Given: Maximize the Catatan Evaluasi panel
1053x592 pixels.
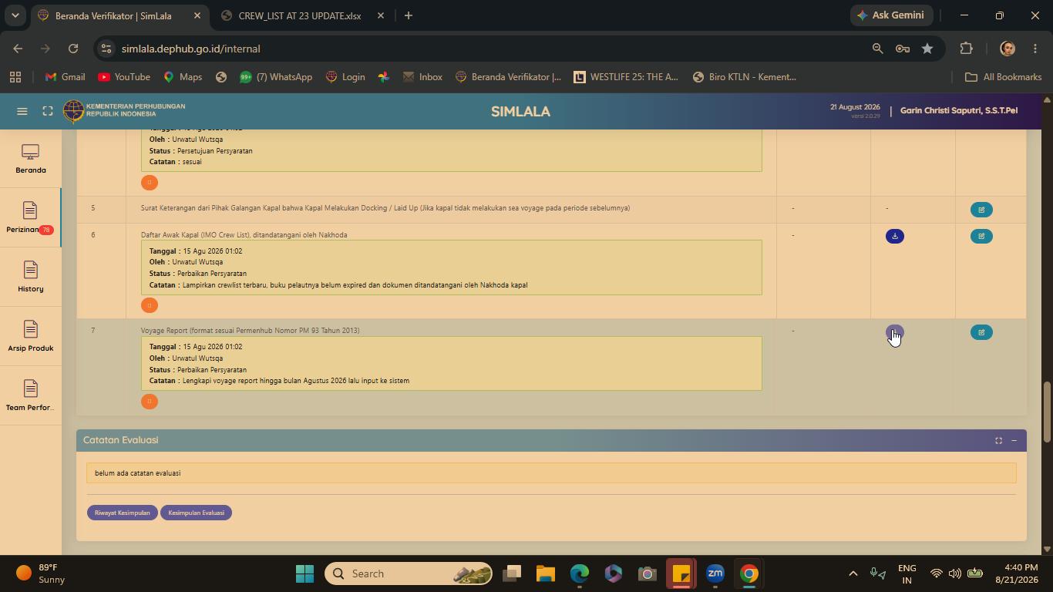Looking at the screenshot, I should coord(998,440).
